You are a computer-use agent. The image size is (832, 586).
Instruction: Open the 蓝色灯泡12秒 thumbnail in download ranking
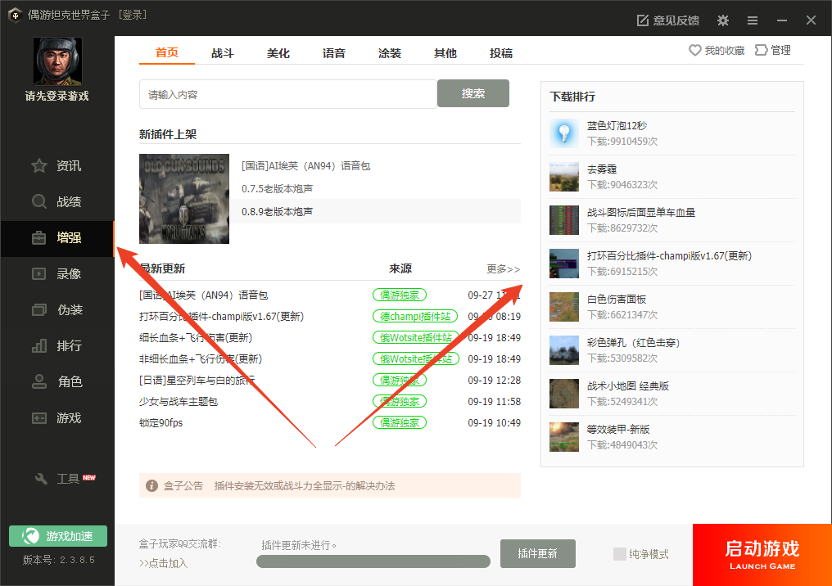click(x=564, y=133)
